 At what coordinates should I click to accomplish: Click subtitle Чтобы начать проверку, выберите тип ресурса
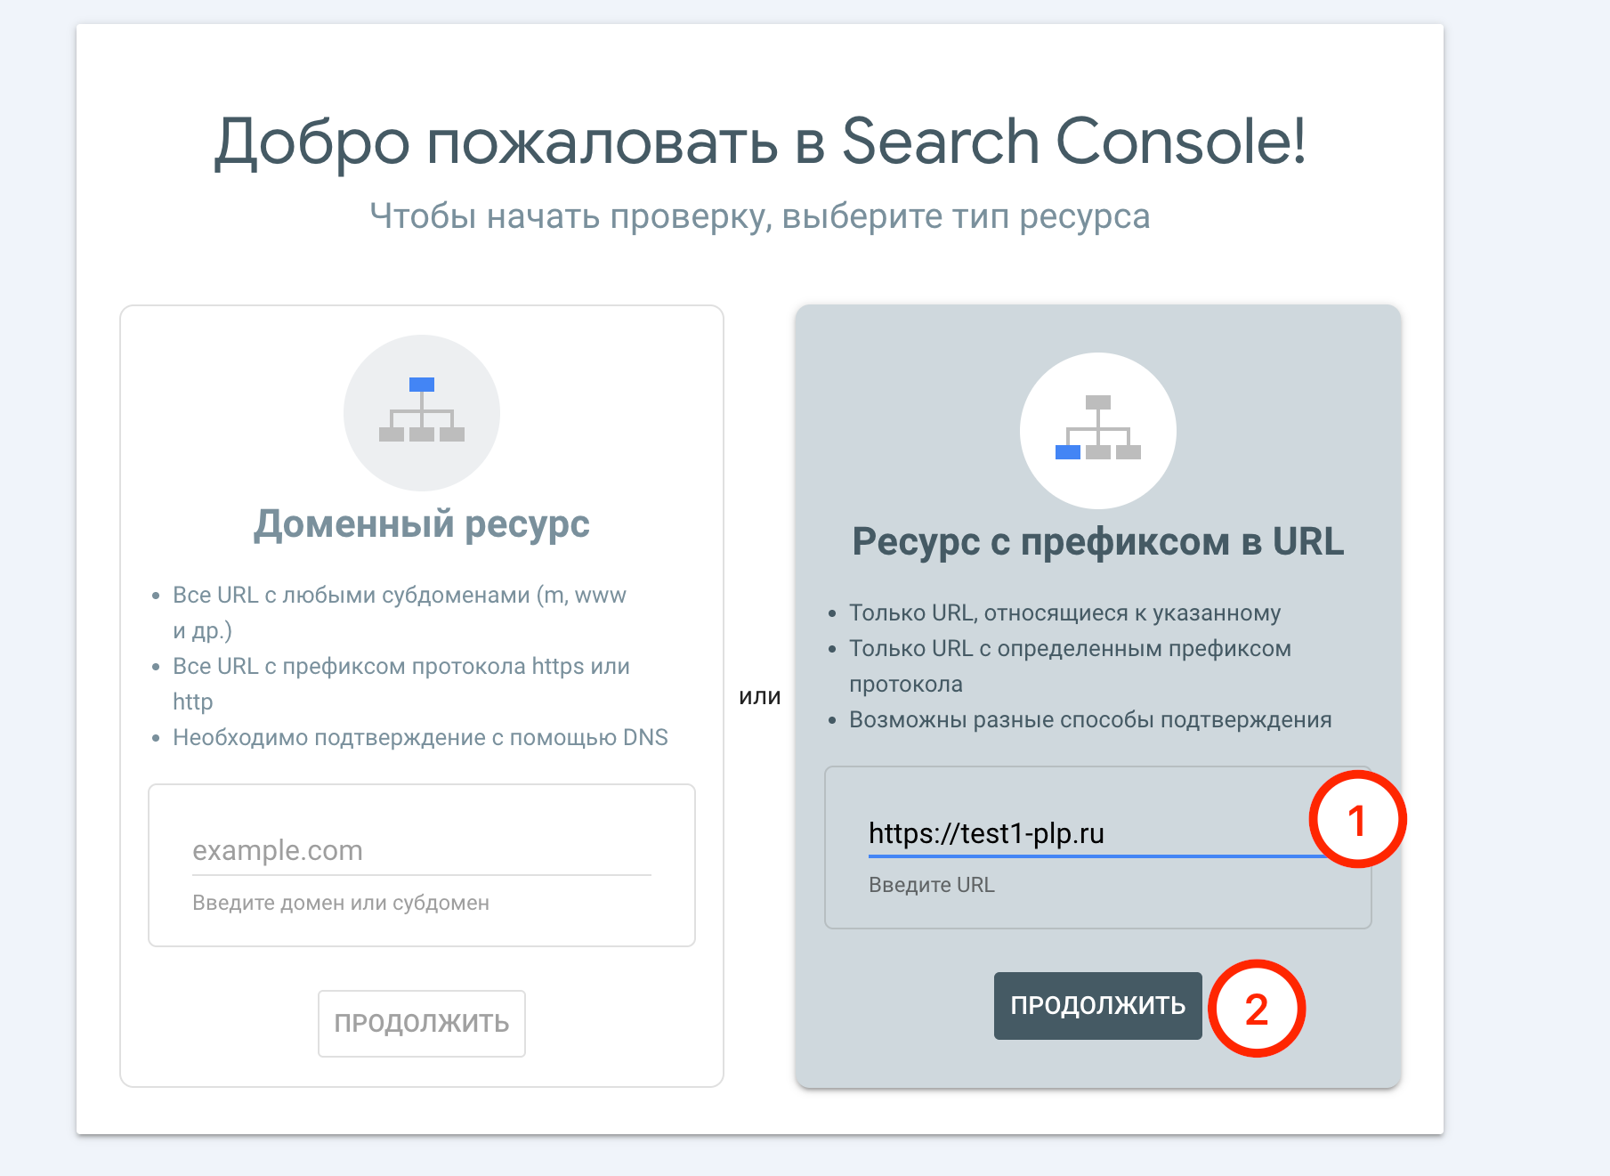click(760, 216)
